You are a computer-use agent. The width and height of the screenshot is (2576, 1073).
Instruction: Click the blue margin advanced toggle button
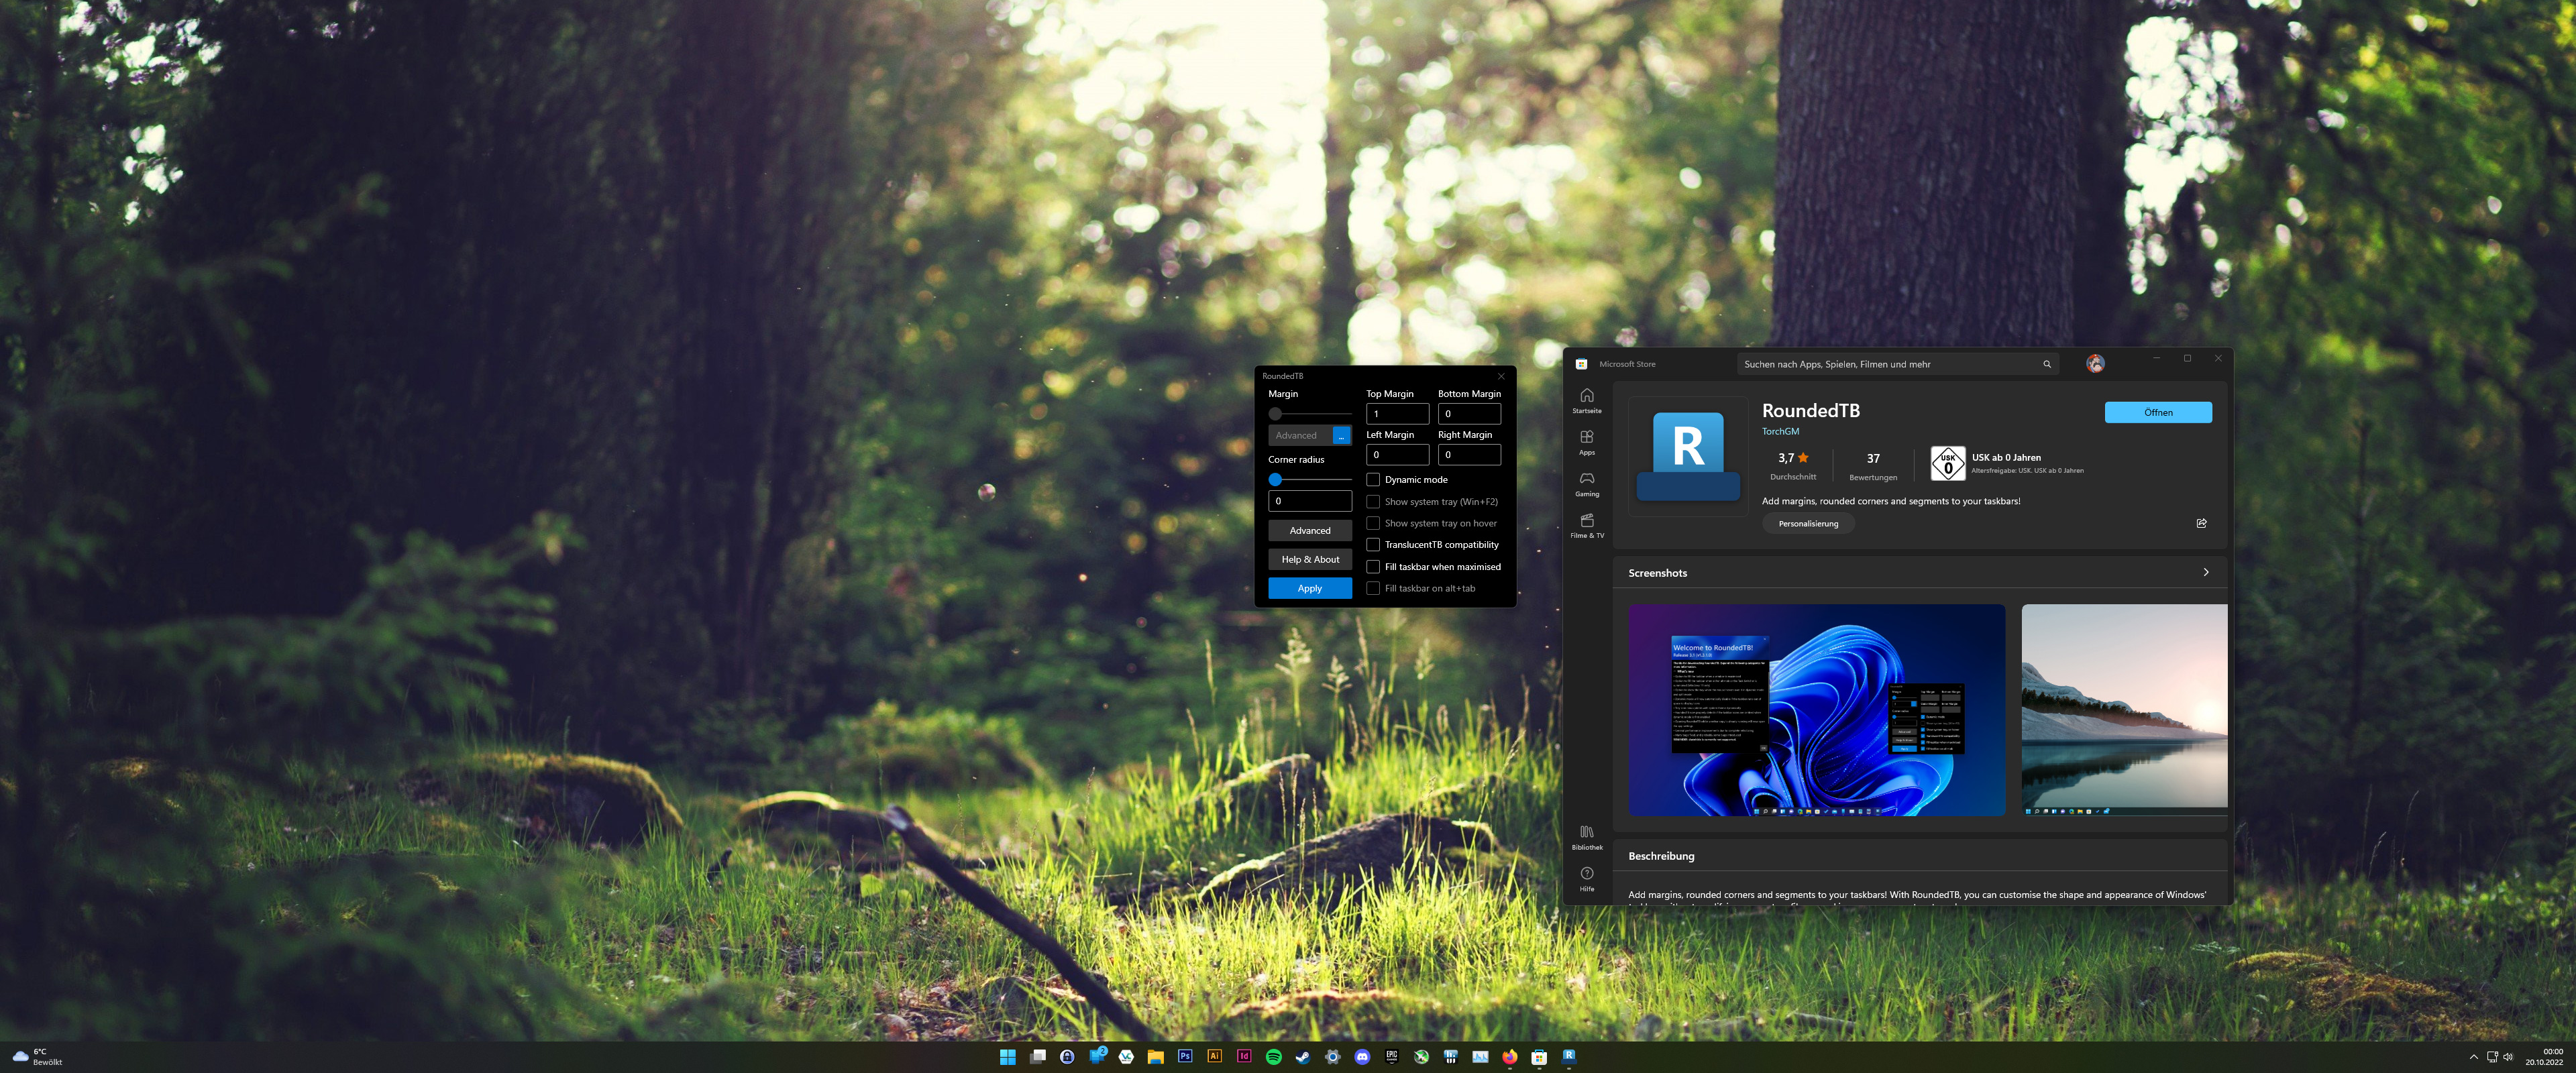(1341, 435)
